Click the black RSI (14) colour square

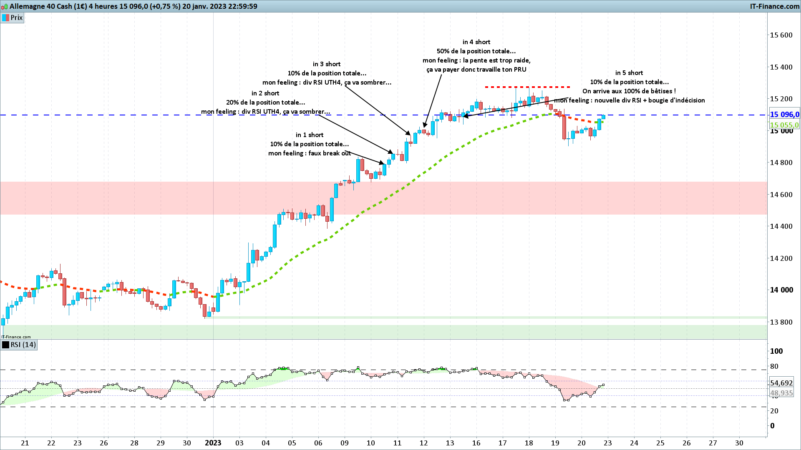[6, 345]
